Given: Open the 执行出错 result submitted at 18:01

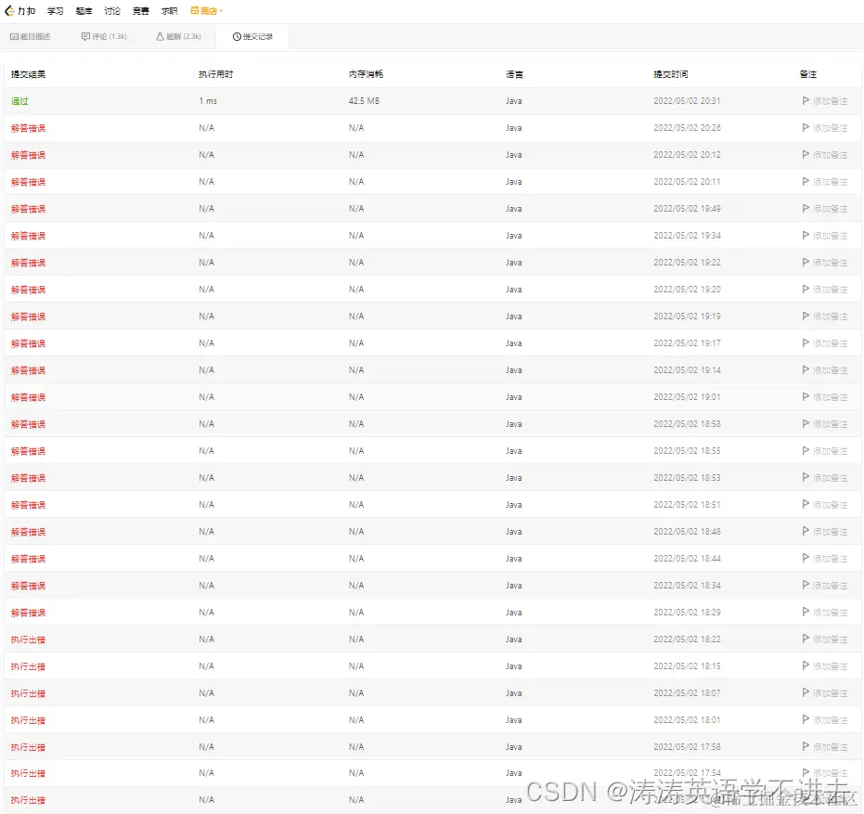Looking at the screenshot, I should click(28, 720).
